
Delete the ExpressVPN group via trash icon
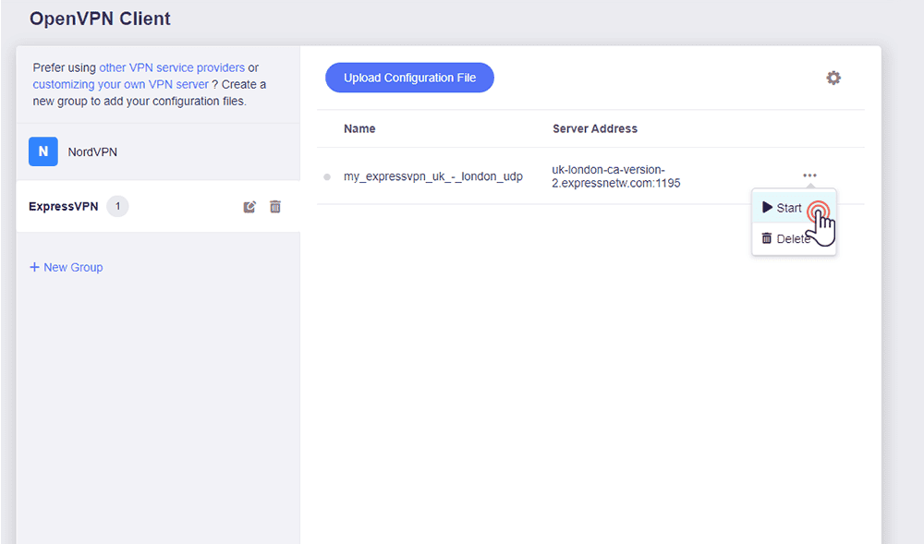click(275, 207)
